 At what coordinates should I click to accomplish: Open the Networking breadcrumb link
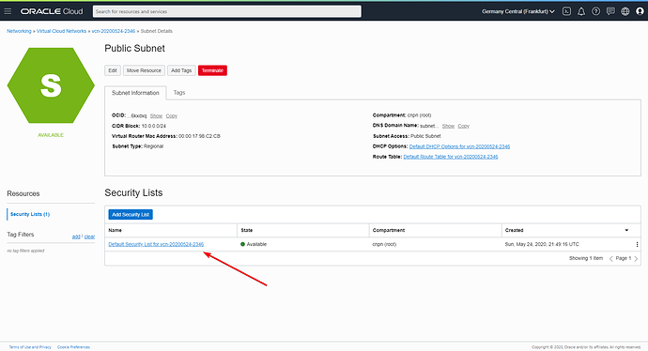pos(19,31)
